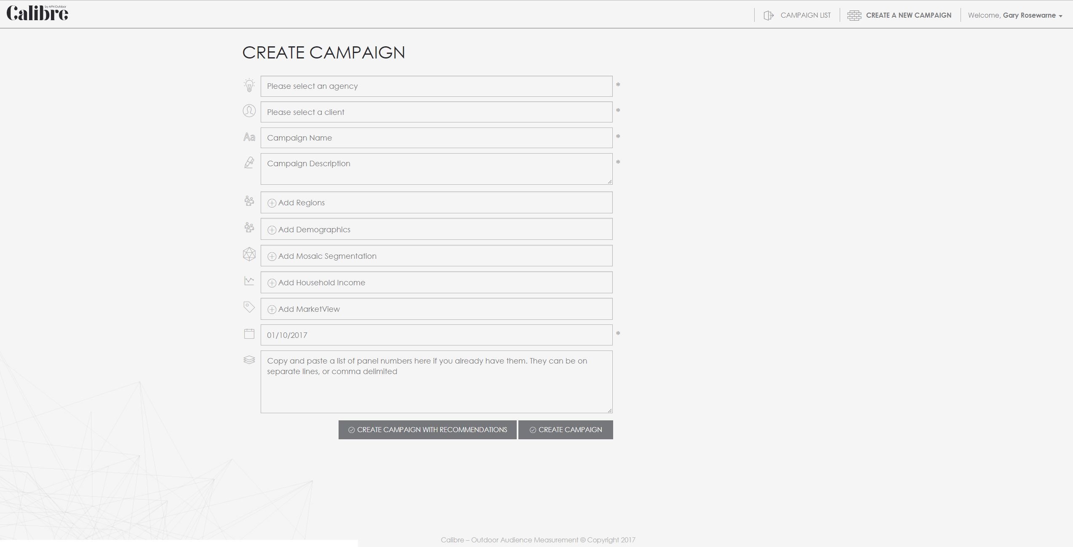Click the Calibre logo

(x=37, y=13)
